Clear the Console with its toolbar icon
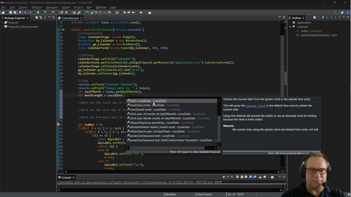The image size is (351, 197). pyautogui.click(x=237, y=177)
